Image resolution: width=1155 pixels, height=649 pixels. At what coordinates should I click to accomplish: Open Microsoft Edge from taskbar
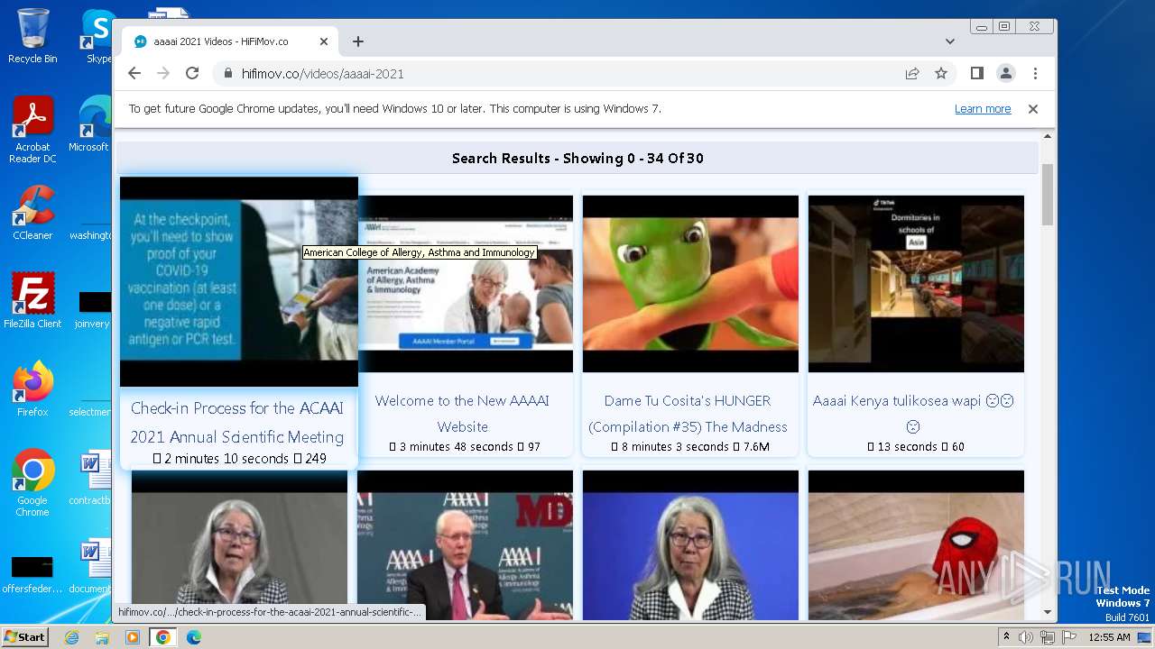tap(194, 637)
